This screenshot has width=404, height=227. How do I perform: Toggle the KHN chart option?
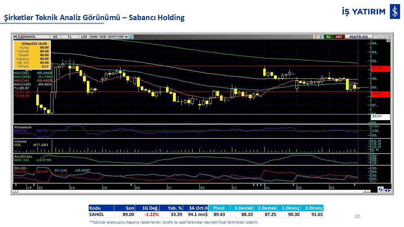pos(94,37)
